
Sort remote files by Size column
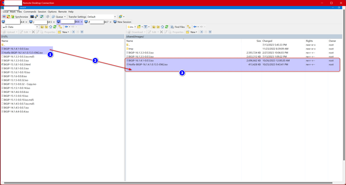(x=258, y=41)
